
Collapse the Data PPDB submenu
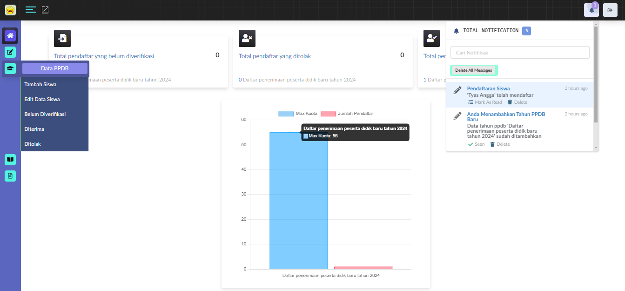pyautogui.click(x=55, y=68)
